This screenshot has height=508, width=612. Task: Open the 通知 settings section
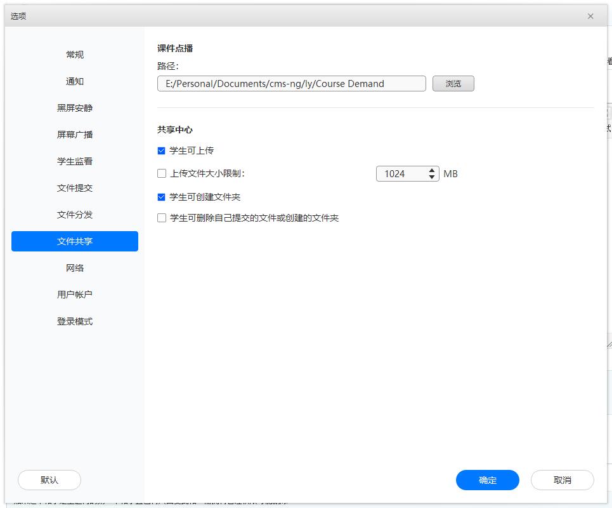click(74, 81)
